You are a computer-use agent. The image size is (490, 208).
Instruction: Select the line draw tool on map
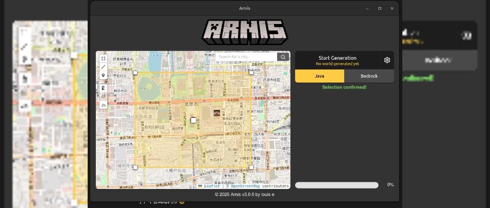point(103,67)
